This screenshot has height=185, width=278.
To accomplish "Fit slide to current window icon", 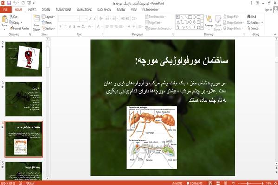I will pos(275,183).
